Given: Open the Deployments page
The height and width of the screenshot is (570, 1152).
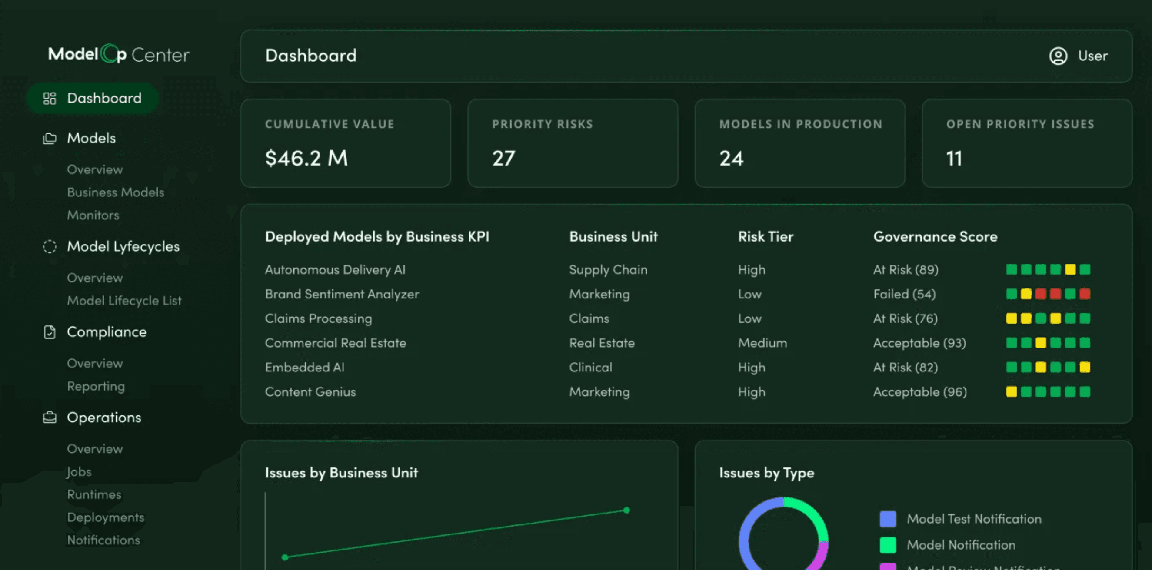Looking at the screenshot, I should 106,518.
